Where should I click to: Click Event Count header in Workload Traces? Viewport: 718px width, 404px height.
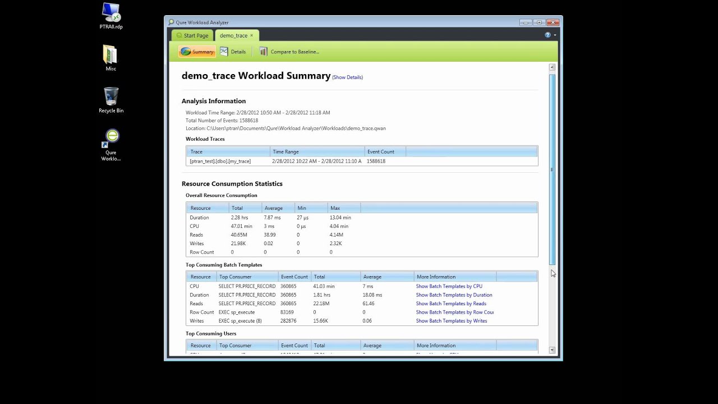[385, 151]
